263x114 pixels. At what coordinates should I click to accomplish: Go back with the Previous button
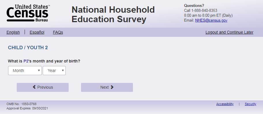(x=43, y=87)
